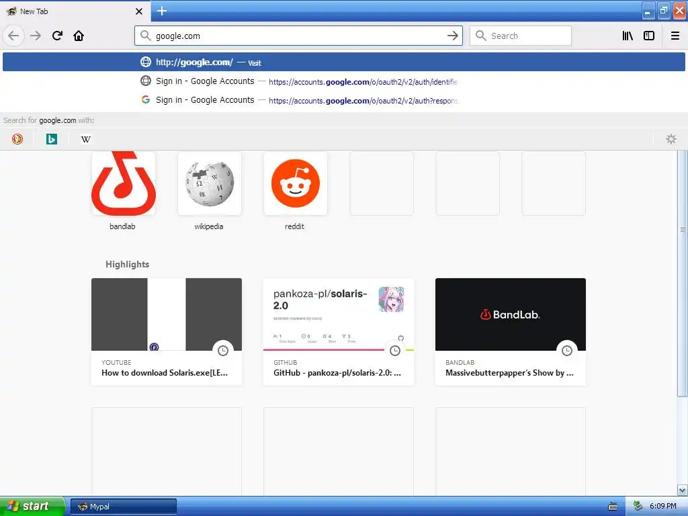The image size is (688, 516).
Task: Open the bandlab top site tile
Action: [x=124, y=183]
